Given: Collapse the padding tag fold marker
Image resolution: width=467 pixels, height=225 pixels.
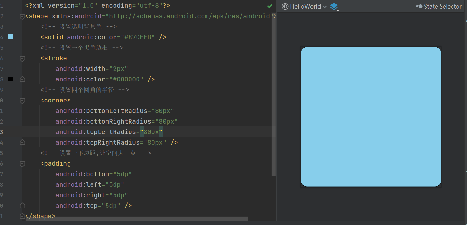Looking at the screenshot, I should tap(22, 164).
